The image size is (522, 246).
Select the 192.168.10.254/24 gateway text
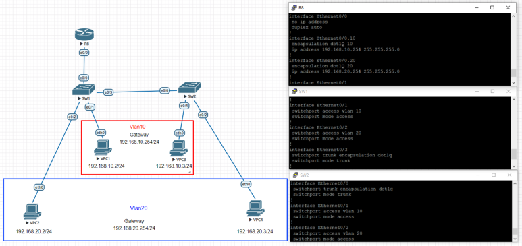[x=140, y=142]
